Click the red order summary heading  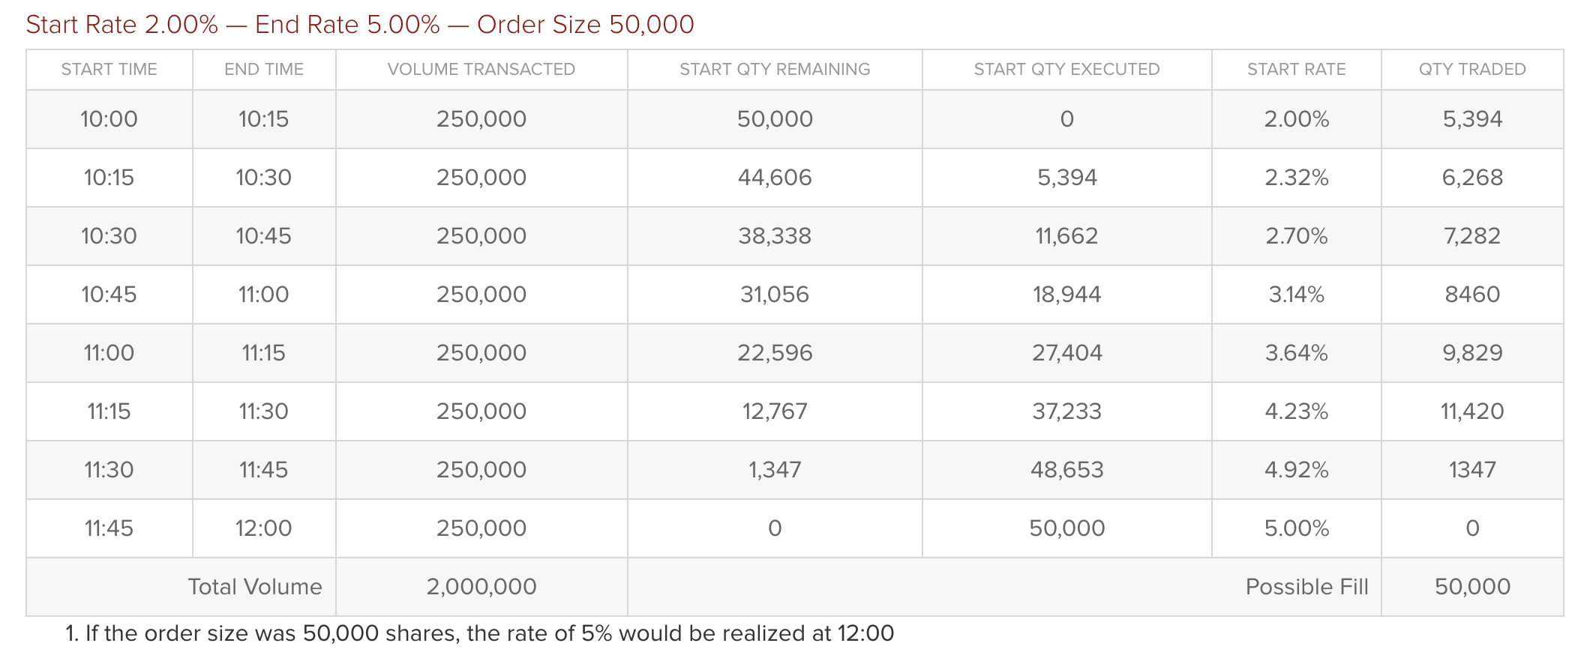tap(360, 25)
